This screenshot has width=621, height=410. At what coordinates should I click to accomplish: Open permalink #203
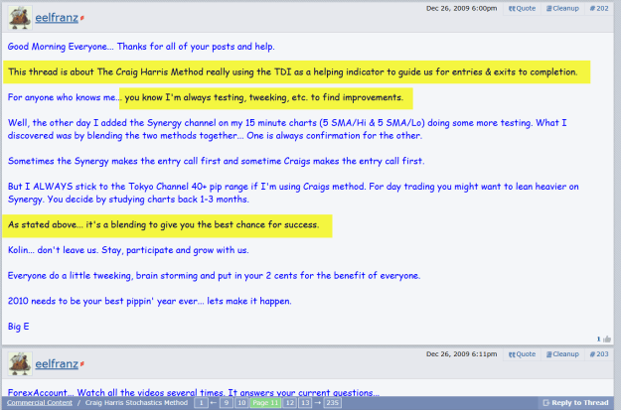click(599, 354)
